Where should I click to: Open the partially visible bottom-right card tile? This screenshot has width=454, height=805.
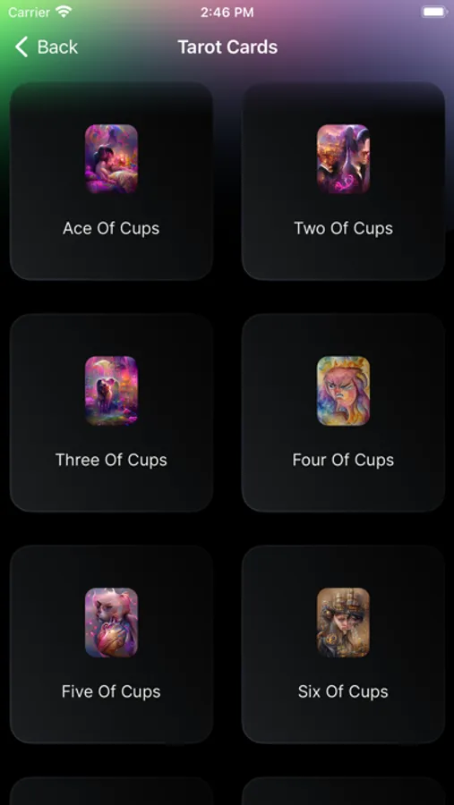343,791
